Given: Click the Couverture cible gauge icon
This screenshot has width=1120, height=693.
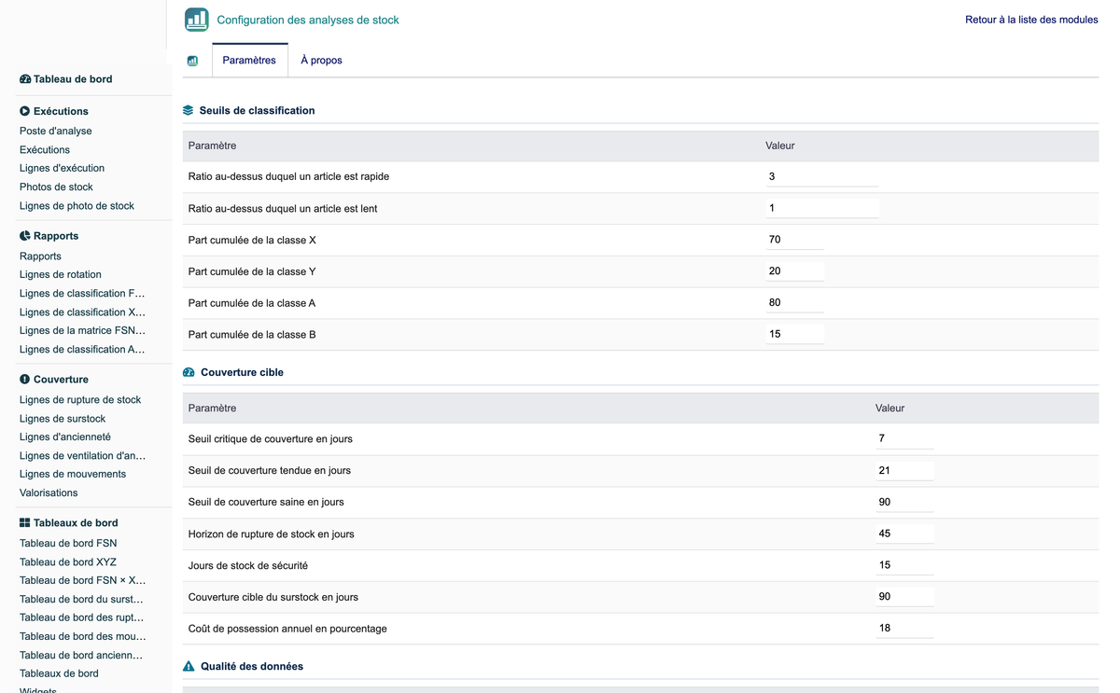Looking at the screenshot, I should tap(189, 372).
